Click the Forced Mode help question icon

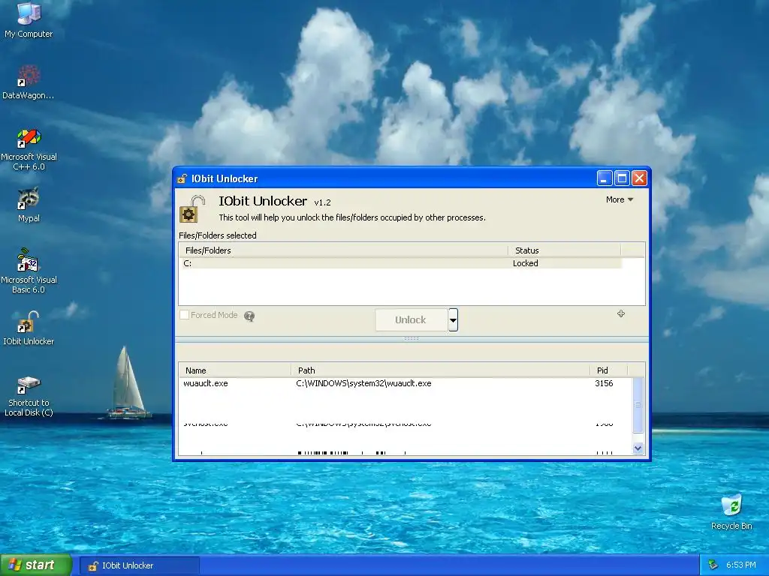(249, 316)
